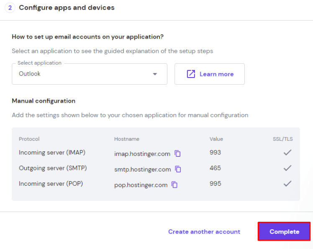Select the smtp.hostinger.com hostname text

[142, 169]
